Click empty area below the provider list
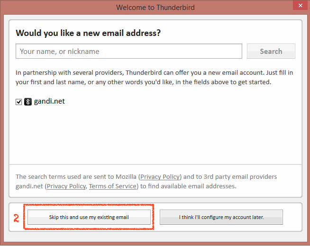Screen dimensions: 310x246 tap(155, 137)
